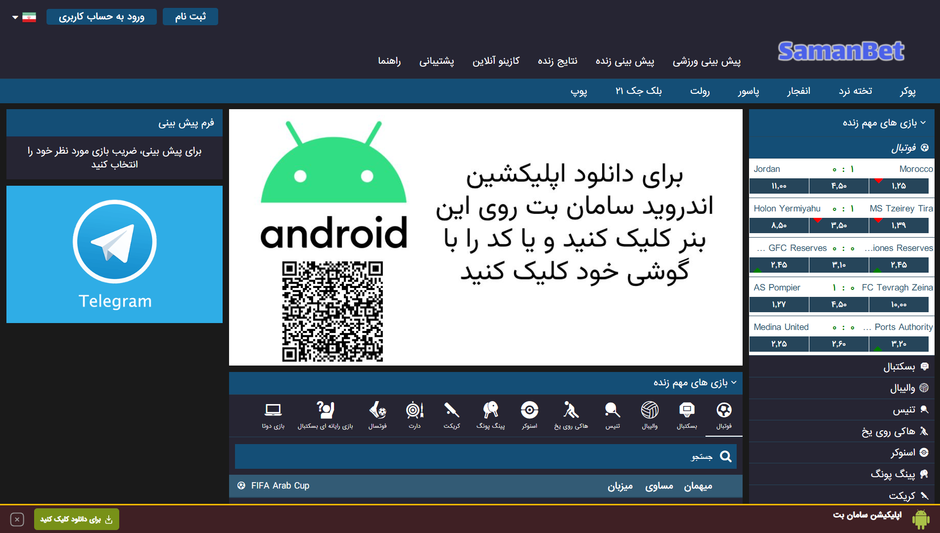Click the login to account button
Viewport: 940px width, 533px height.
coord(101,17)
